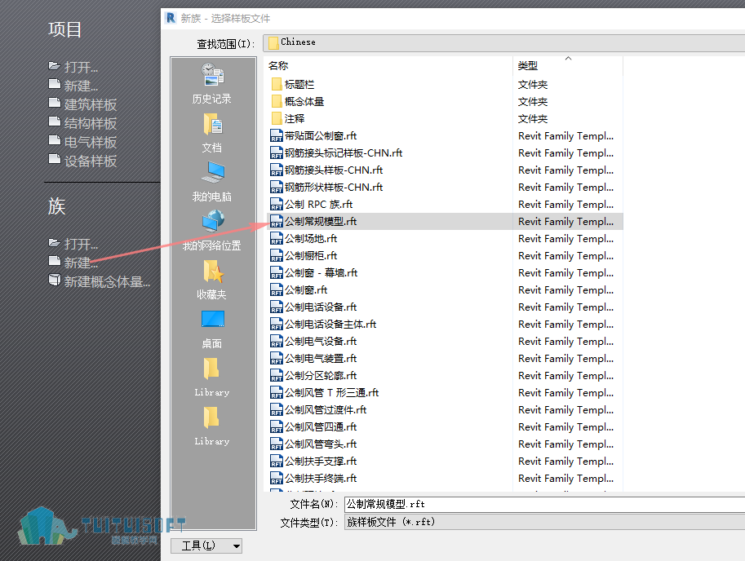745x561 pixels.
Task: Sort list by the 名称 column header
Action: pos(278,65)
